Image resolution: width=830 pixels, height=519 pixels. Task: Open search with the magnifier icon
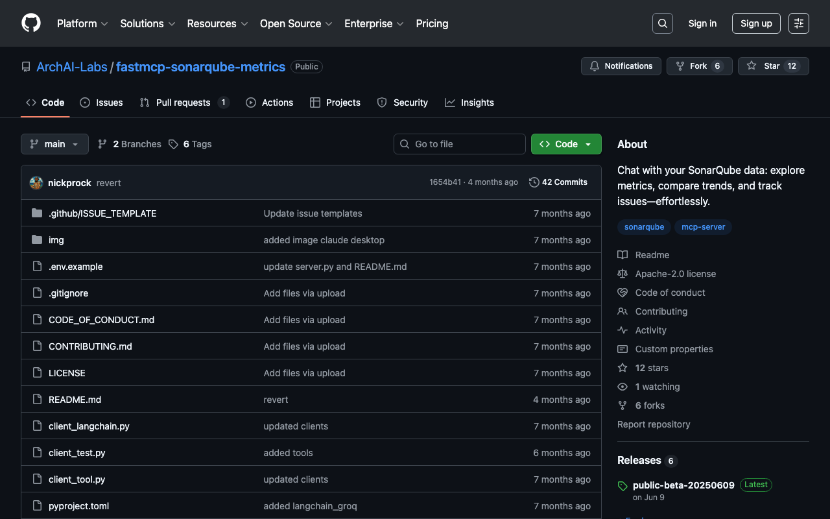pyautogui.click(x=662, y=23)
